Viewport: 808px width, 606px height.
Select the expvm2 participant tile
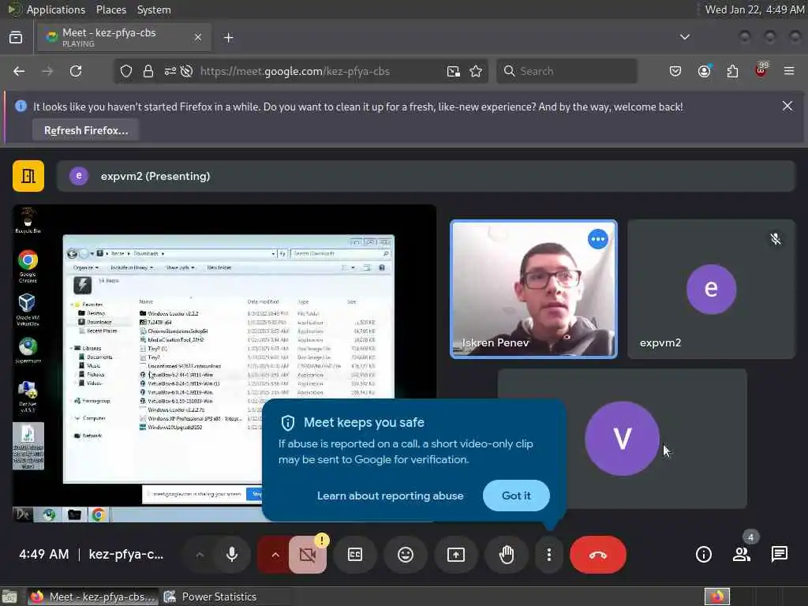711,289
